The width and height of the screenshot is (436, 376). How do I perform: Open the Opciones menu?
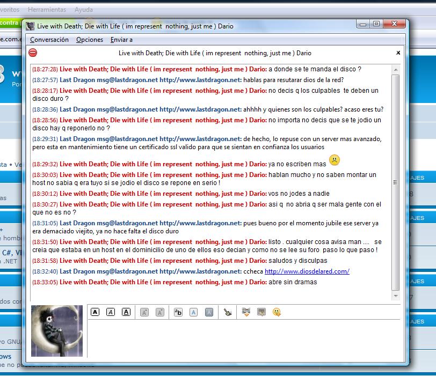(x=90, y=40)
